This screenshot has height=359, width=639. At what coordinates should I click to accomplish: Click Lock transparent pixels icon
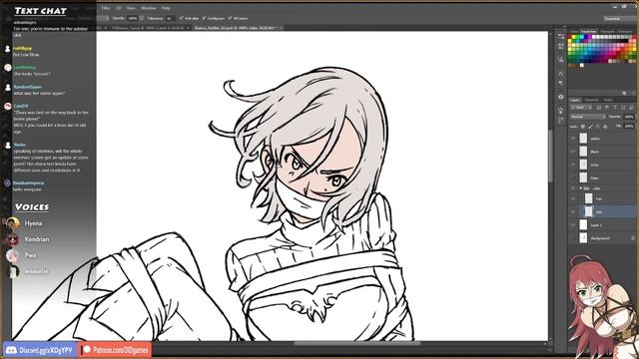(x=583, y=127)
